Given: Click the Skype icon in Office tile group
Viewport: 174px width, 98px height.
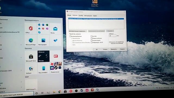Looking at the screenshot, I should pos(39,32).
